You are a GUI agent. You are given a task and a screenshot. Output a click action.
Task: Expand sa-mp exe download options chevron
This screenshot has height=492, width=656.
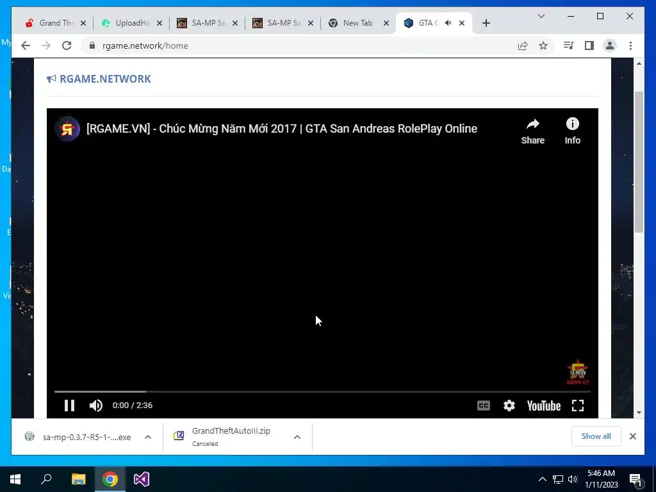148,437
